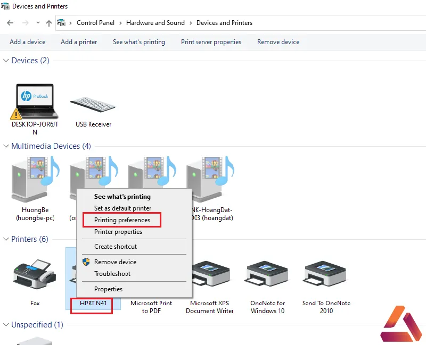
Task: Navigate to Control Panel breadcrumb
Action: click(x=95, y=23)
